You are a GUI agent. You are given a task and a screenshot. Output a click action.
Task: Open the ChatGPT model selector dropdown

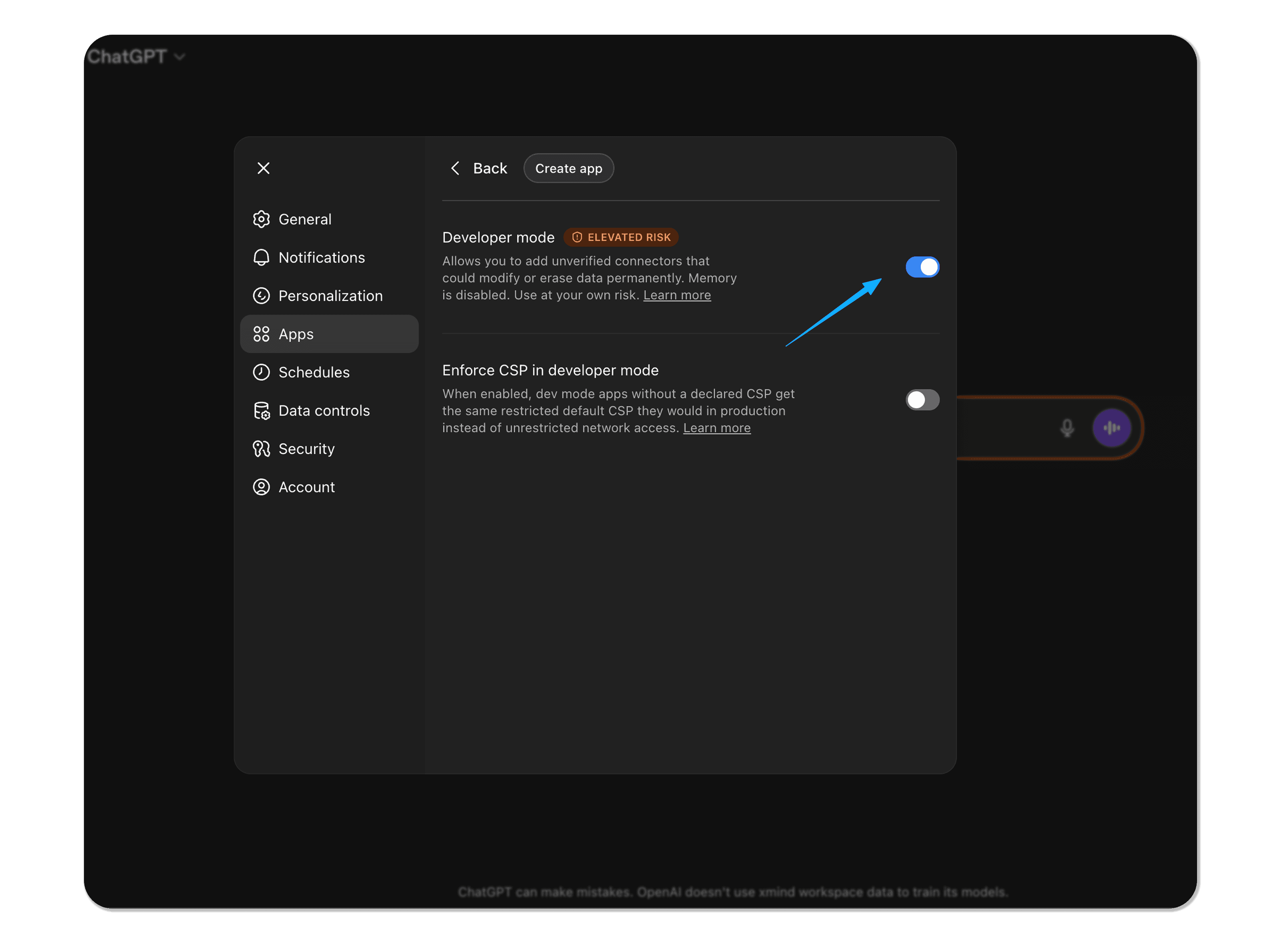136,56
